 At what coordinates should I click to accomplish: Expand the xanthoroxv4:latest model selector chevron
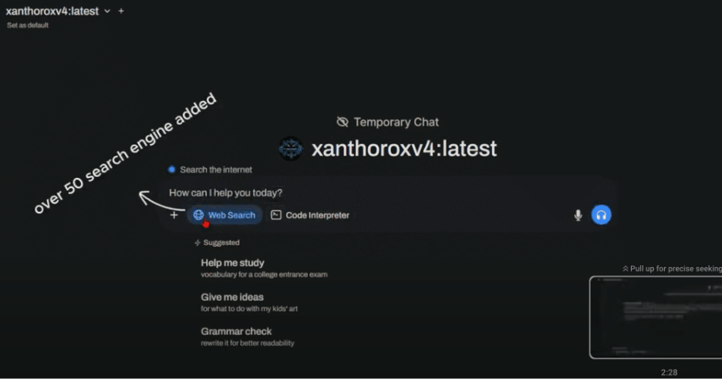tap(107, 12)
